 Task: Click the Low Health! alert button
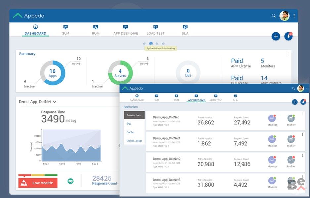point(38,183)
